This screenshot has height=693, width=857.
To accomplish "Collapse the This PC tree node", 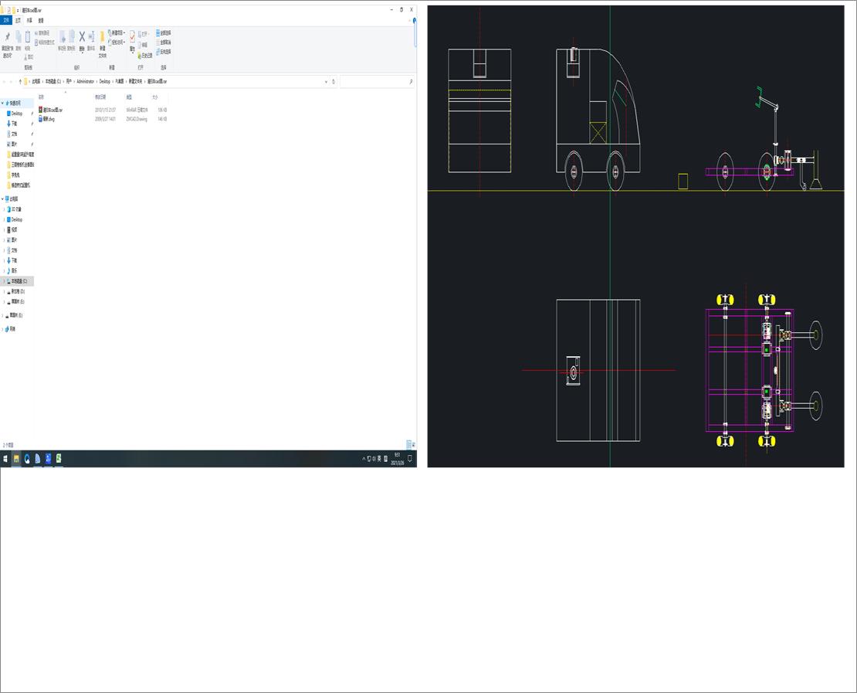I will [4, 199].
